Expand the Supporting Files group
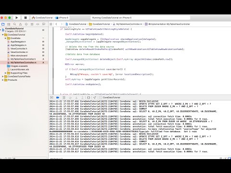Screen dimensions: 231x173 tap(5, 73)
